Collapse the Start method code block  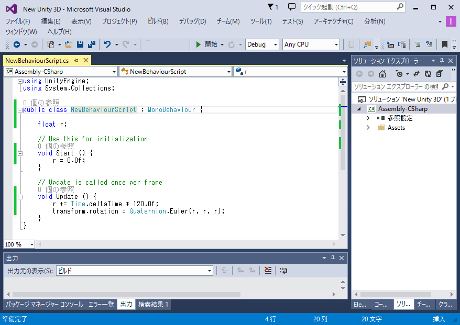point(20,153)
